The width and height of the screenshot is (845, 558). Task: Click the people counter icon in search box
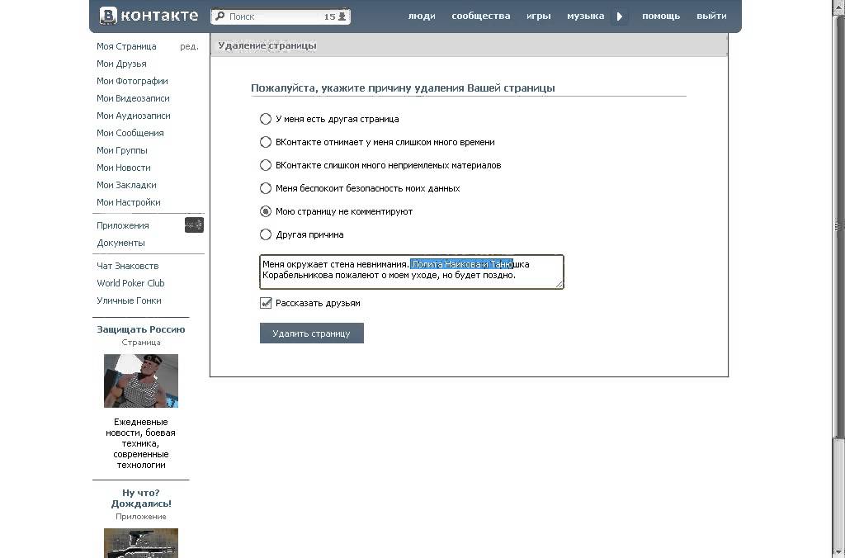click(x=342, y=17)
